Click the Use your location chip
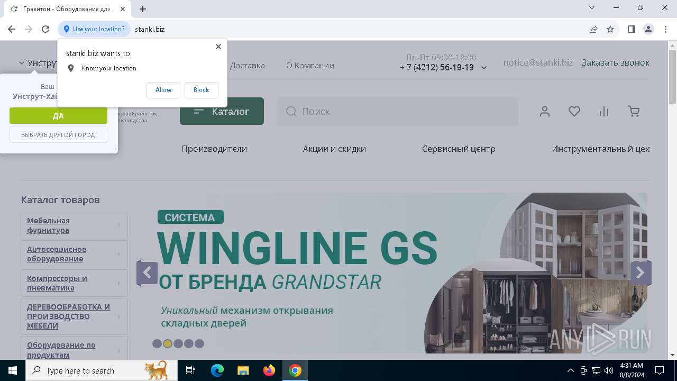This screenshot has width=677, height=381. pos(95,29)
